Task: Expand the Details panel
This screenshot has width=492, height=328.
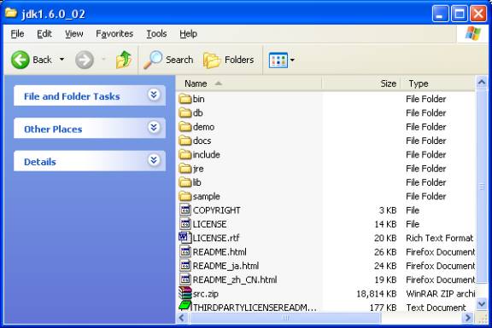Action: click(x=154, y=160)
